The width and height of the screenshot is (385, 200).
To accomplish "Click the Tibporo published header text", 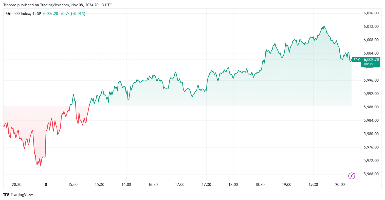I will 57,5.
